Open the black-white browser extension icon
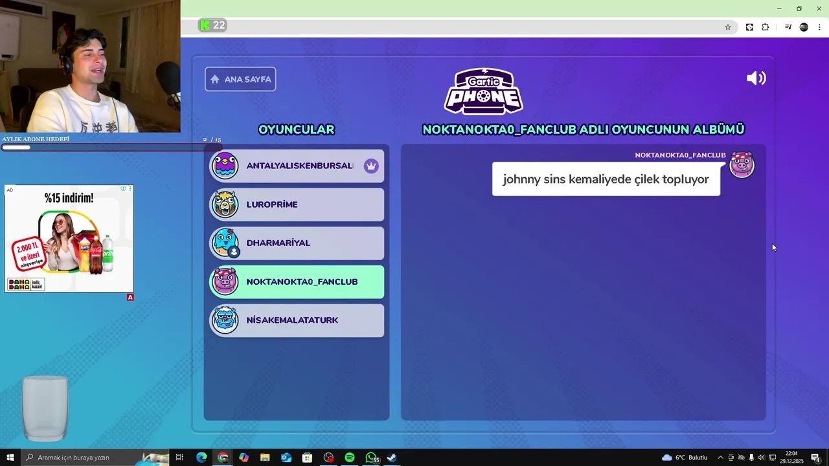Image resolution: width=829 pixels, height=466 pixels. tap(749, 27)
